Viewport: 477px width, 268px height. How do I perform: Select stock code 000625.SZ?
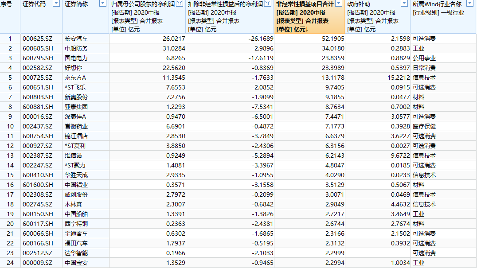pyautogui.click(x=37, y=39)
